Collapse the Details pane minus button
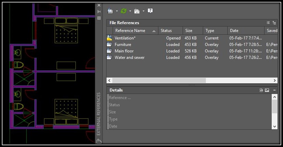The image size is (283, 147). [x=274, y=90]
